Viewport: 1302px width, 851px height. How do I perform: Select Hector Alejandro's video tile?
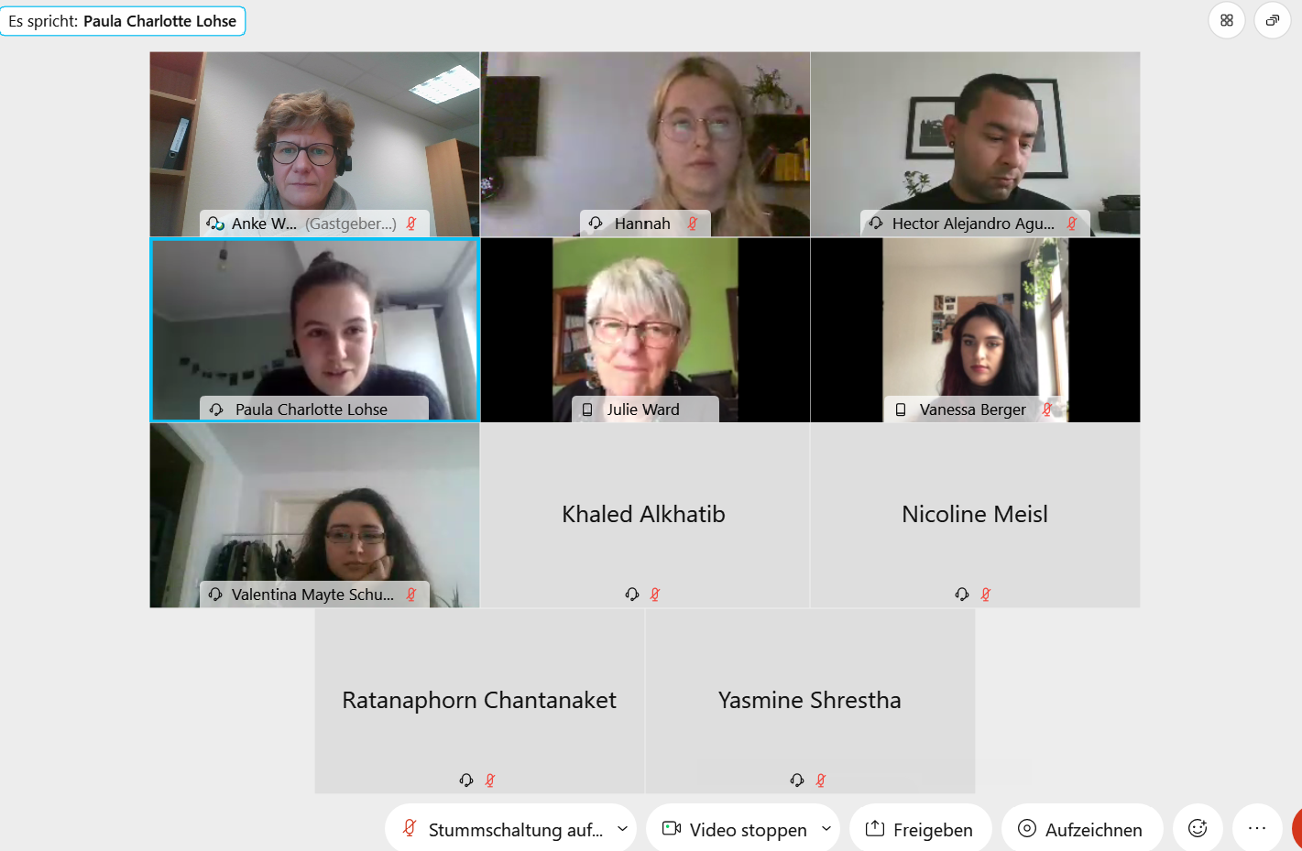[x=975, y=144]
